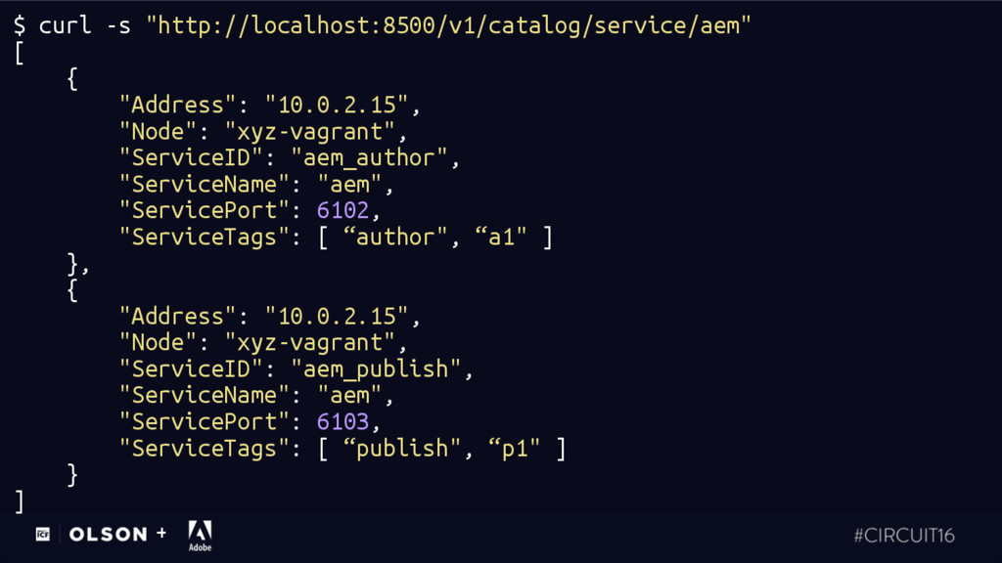Click the "a1" service tag
Image resolution: width=1002 pixels, height=563 pixels.
(x=500, y=237)
